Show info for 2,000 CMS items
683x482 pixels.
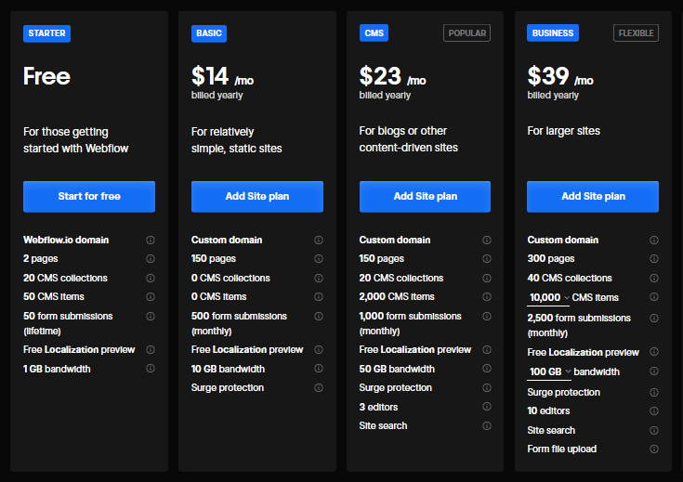pos(487,296)
